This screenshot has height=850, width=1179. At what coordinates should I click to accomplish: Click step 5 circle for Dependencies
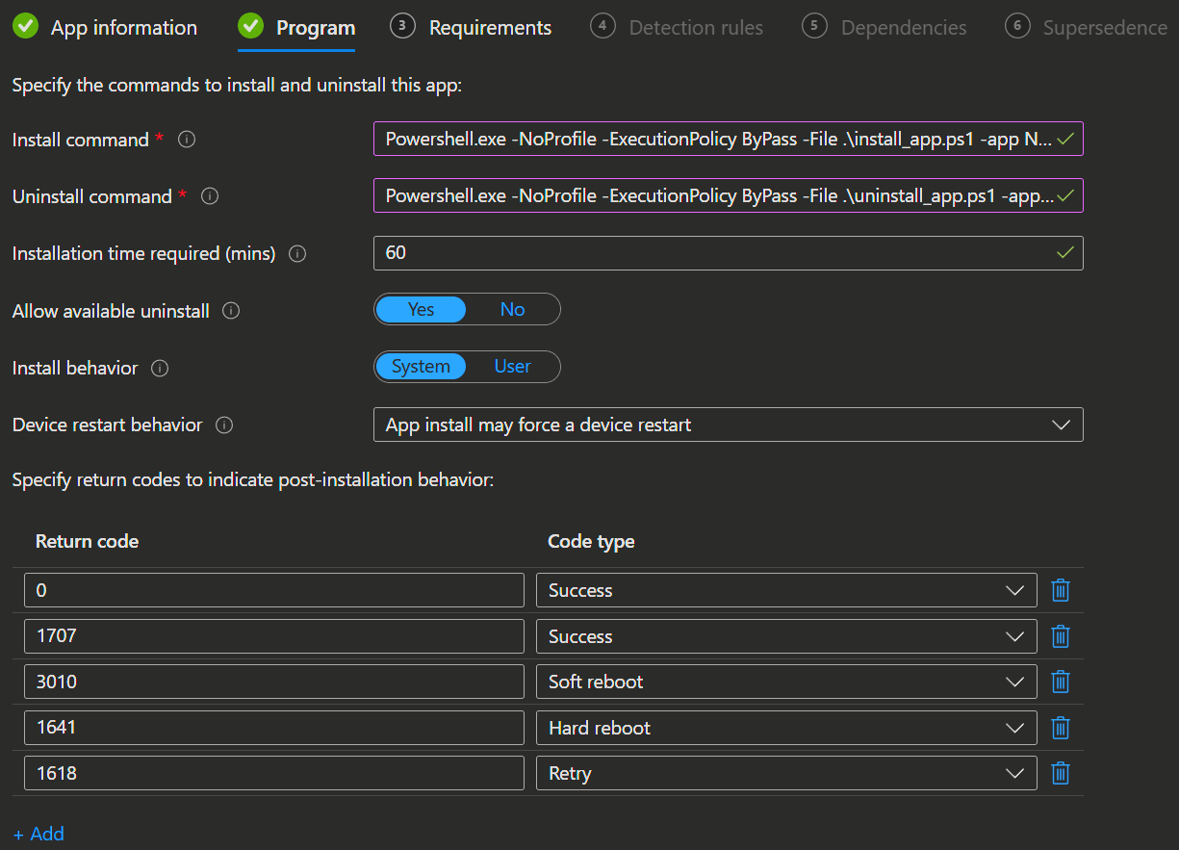pos(814,26)
